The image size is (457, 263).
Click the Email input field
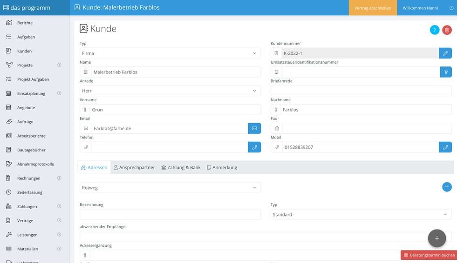click(x=170, y=128)
